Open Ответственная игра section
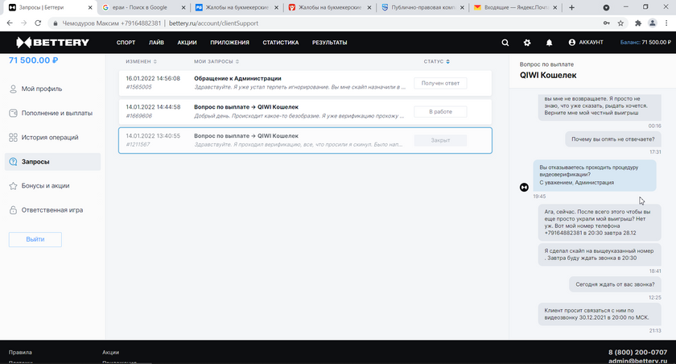676x364 pixels. (52, 210)
